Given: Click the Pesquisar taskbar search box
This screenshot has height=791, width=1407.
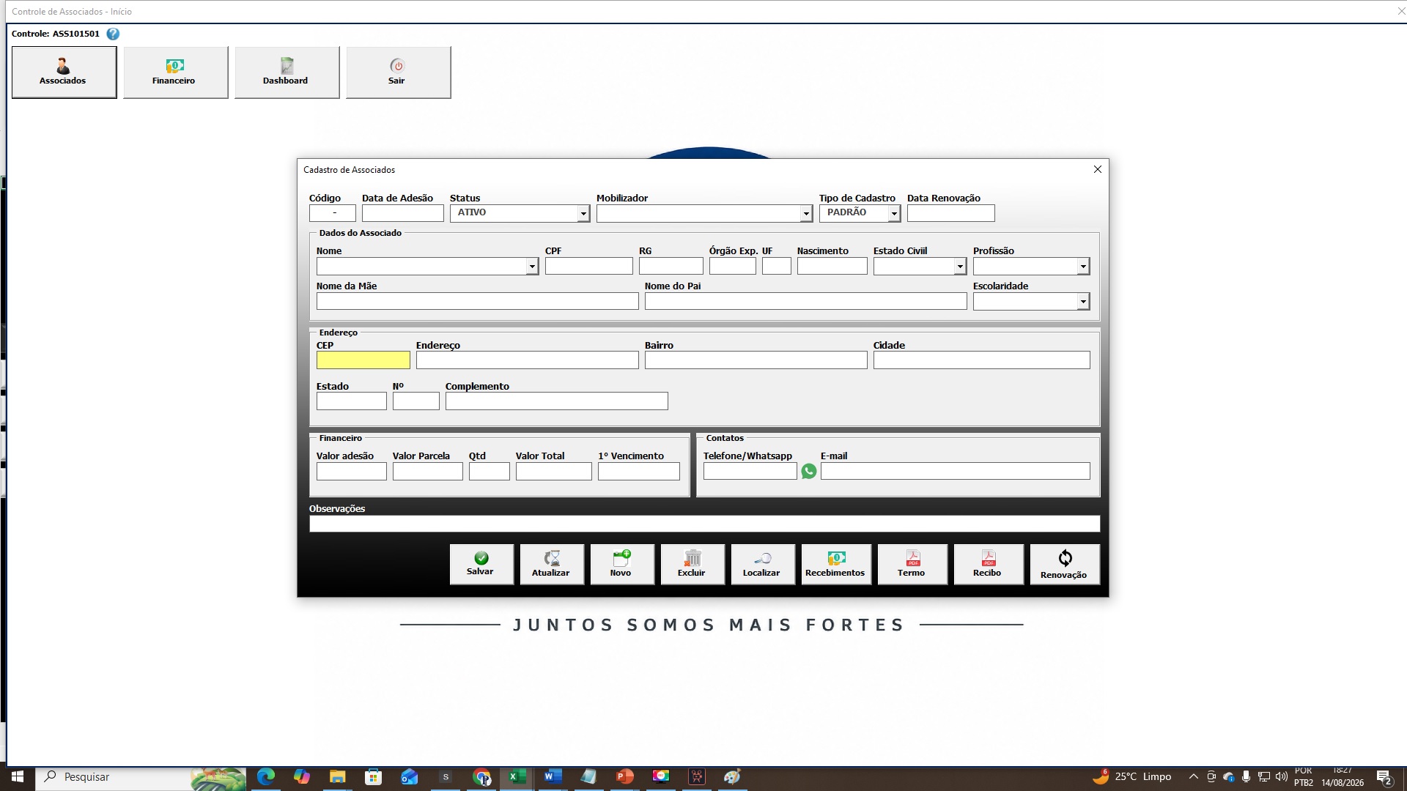Looking at the screenshot, I should [141, 776].
